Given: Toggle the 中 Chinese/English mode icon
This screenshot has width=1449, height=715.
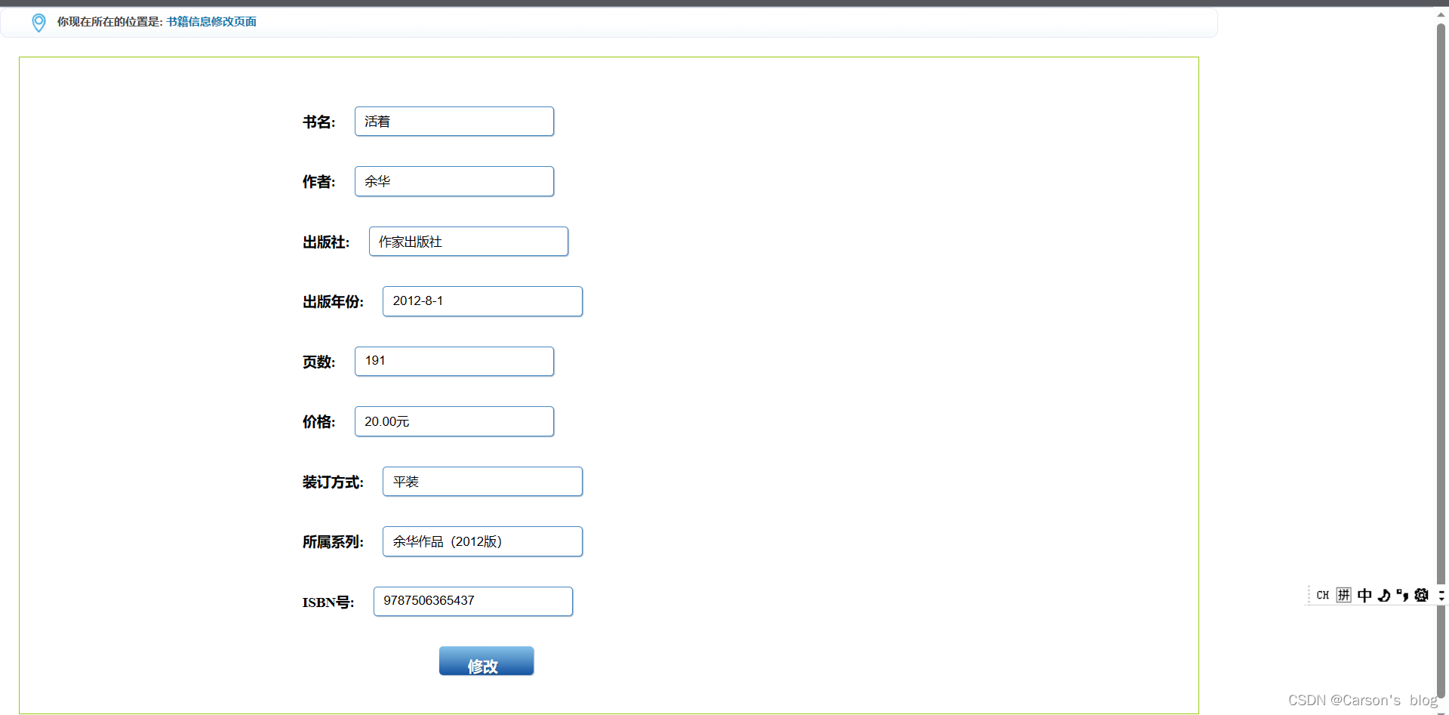Looking at the screenshot, I should [1364, 595].
